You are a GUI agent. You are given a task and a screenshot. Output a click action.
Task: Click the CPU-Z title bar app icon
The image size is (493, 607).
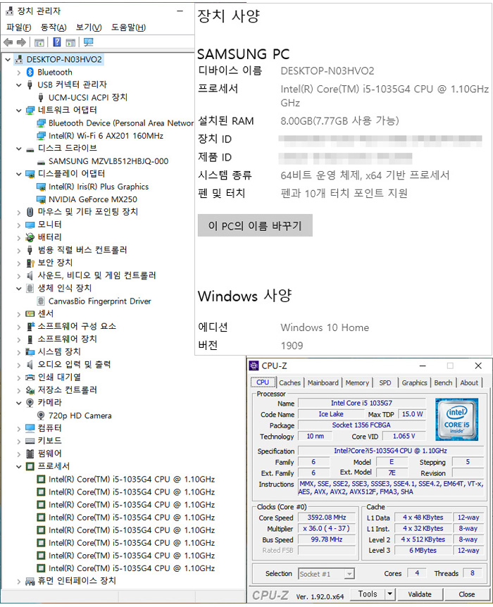pos(254,365)
